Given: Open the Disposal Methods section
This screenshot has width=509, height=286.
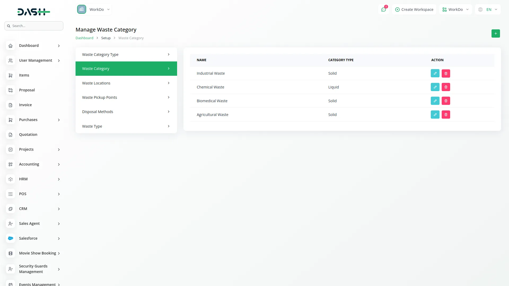Looking at the screenshot, I should [126, 112].
